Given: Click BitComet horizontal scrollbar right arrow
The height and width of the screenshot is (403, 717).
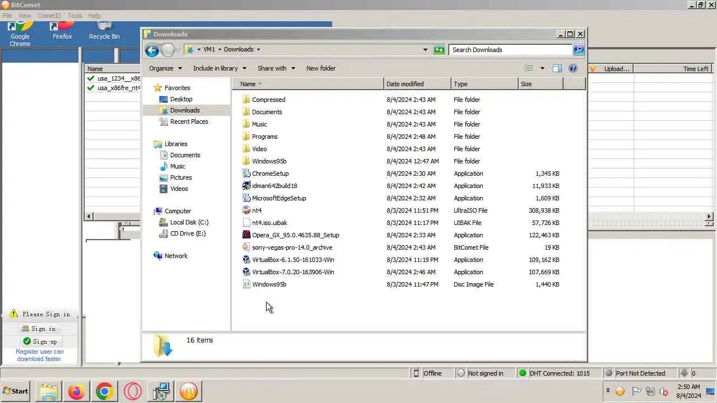Looking at the screenshot, I should [x=709, y=217].
